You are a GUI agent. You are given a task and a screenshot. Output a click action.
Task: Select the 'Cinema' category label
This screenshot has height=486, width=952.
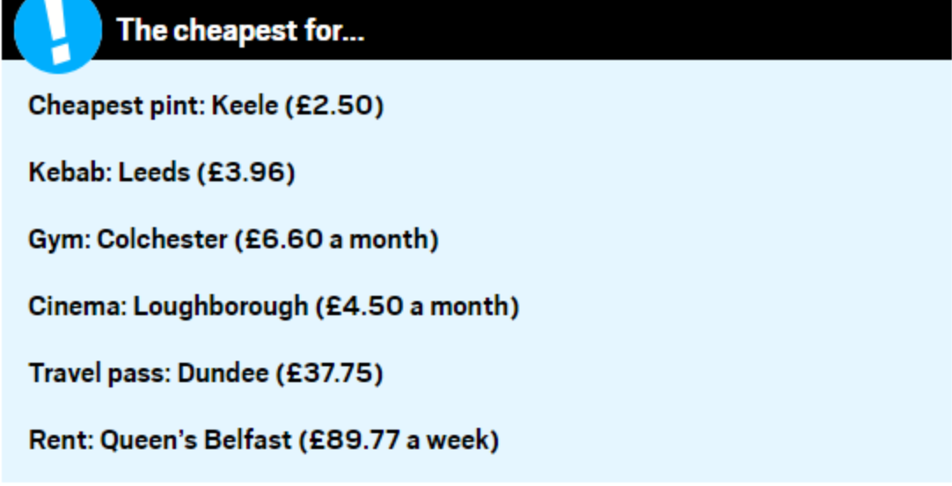(x=78, y=306)
